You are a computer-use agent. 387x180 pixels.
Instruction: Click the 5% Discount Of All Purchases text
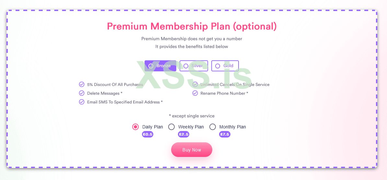pyautogui.click(x=115, y=84)
